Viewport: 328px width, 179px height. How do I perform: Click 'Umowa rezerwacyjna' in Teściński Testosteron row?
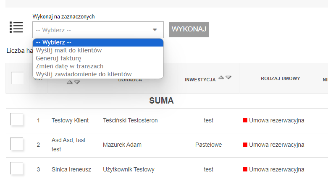tap(276, 120)
